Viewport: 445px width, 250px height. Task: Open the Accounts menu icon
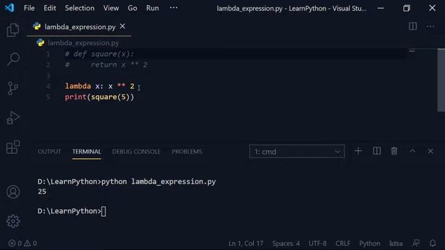click(x=13, y=192)
